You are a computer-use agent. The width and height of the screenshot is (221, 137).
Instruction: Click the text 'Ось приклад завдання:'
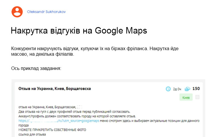click(36, 68)
